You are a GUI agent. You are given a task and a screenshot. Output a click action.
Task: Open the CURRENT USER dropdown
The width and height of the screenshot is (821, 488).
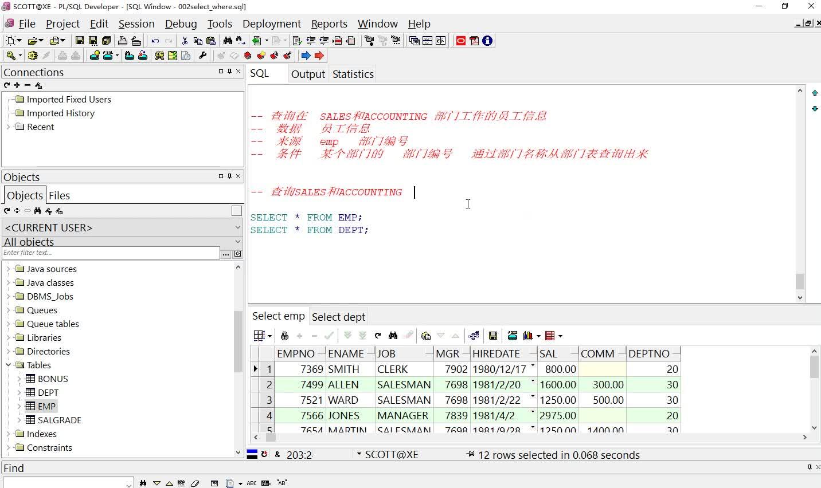[x=237, y=227]
